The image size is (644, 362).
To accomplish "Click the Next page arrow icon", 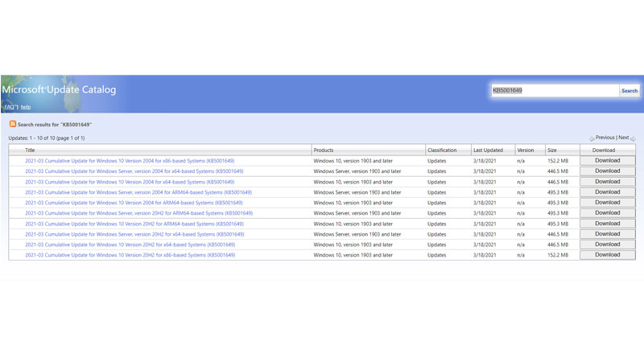I will pos(633,138).
